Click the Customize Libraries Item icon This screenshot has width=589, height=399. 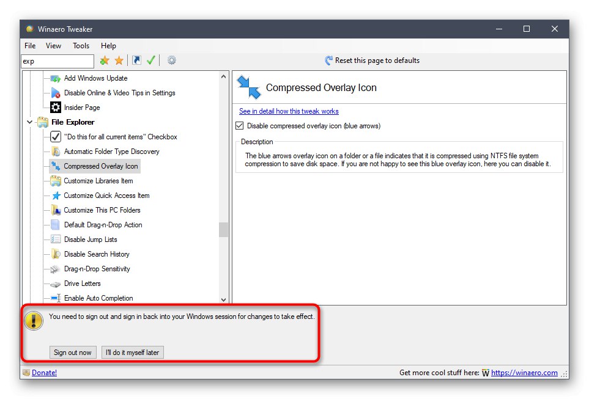56,180
